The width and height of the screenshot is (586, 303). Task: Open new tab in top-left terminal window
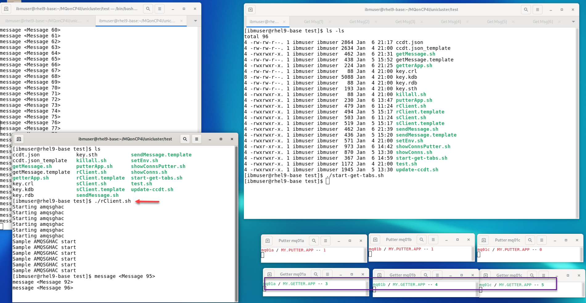(6, 9)
